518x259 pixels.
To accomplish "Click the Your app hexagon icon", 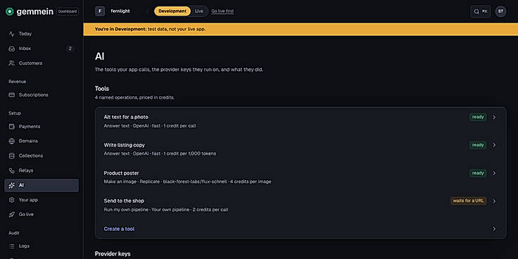I will (x=11, y=200).
